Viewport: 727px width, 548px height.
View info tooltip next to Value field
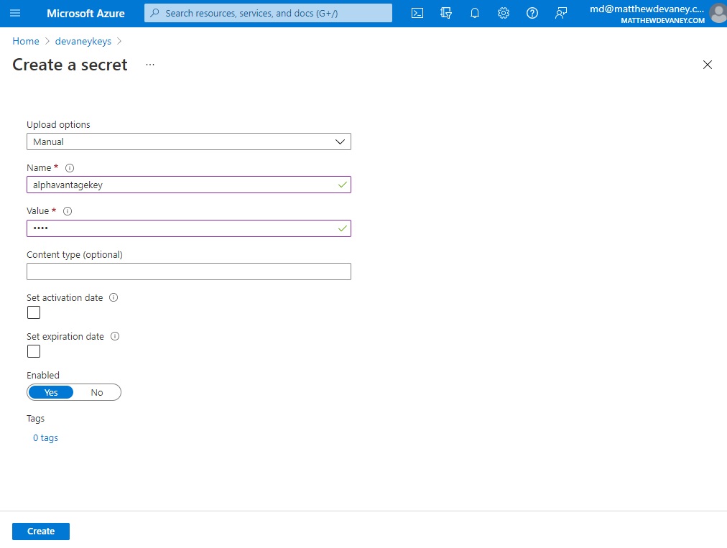point(68,210)
